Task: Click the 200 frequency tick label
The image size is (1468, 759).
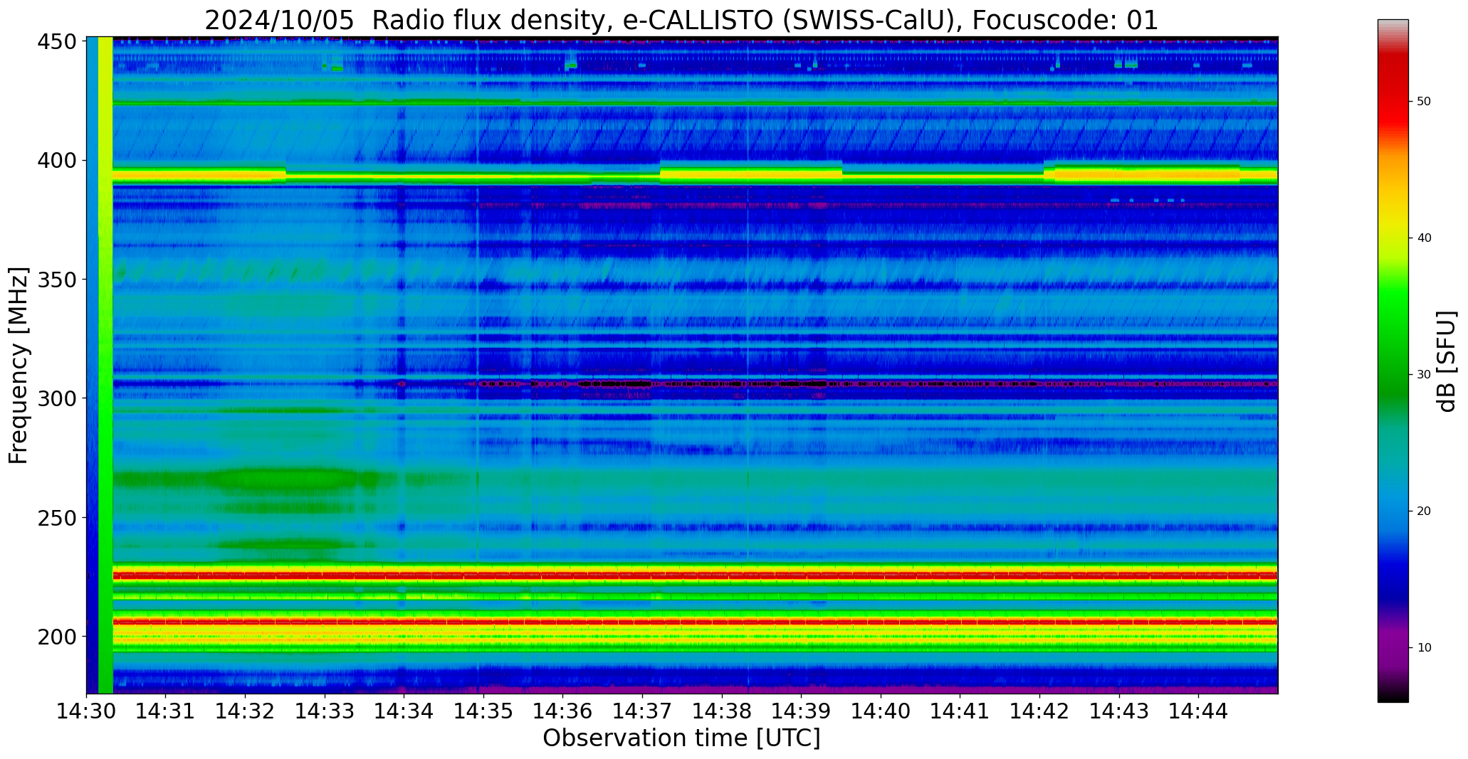Action: click(x=56, y=637)
